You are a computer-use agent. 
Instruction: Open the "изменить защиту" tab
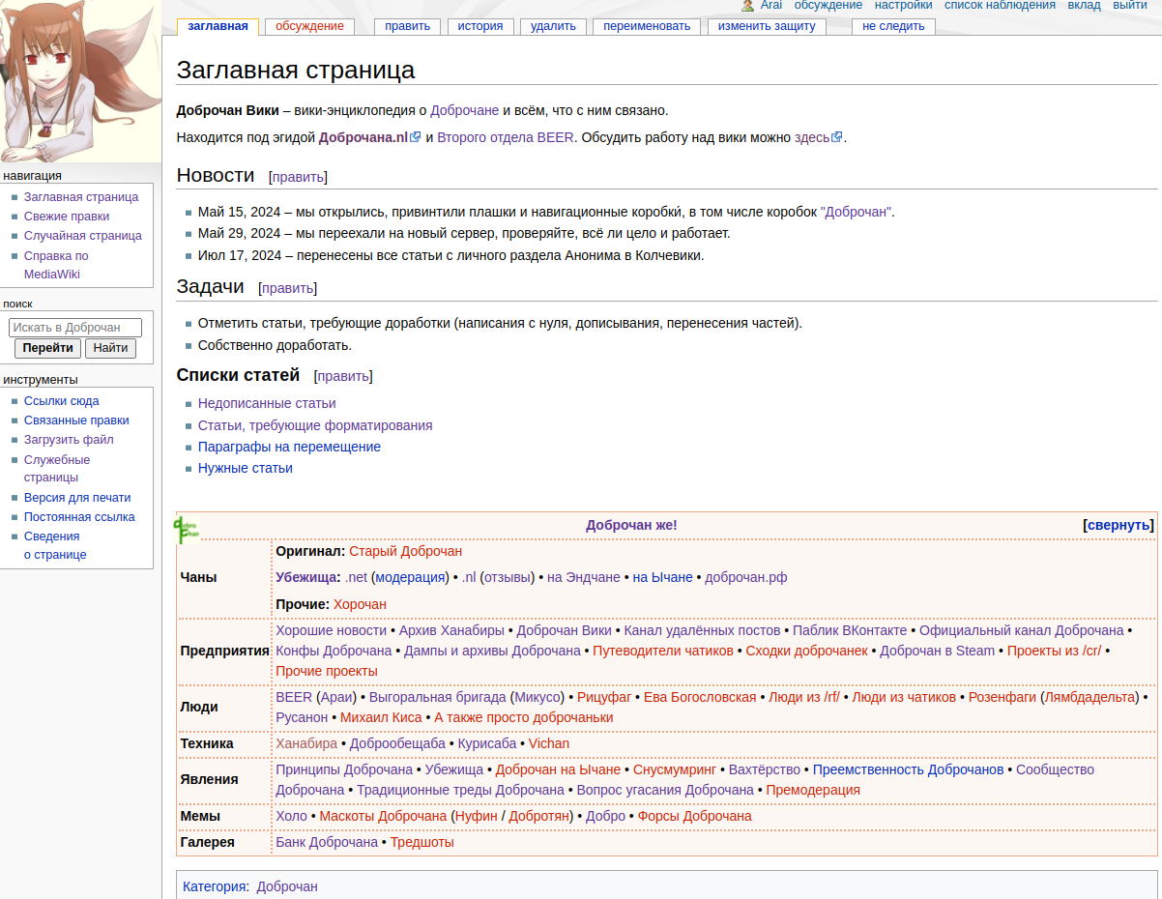pos(767,26)
